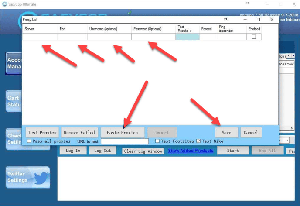Open Twitter Settings in sidebar
This screenshot has height=206, width=300.
(x=28, y=177)
